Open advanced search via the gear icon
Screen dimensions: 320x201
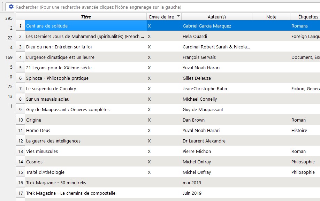11,7
